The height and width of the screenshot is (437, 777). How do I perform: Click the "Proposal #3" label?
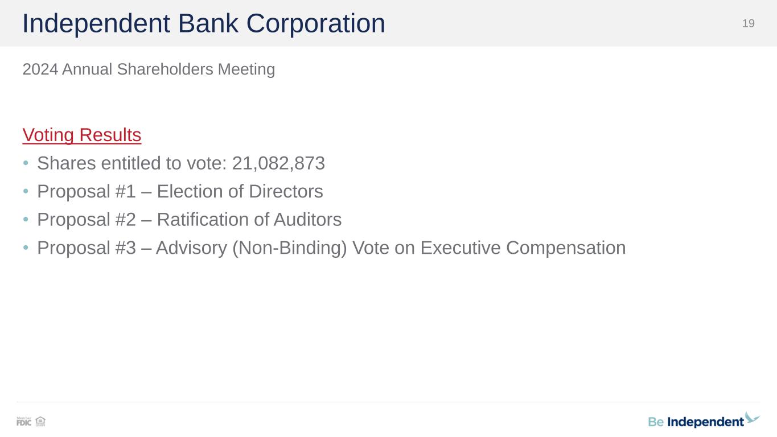click(87, 248)
